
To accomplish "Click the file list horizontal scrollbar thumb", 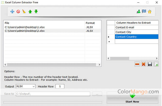I will click(x=52, y=65).
